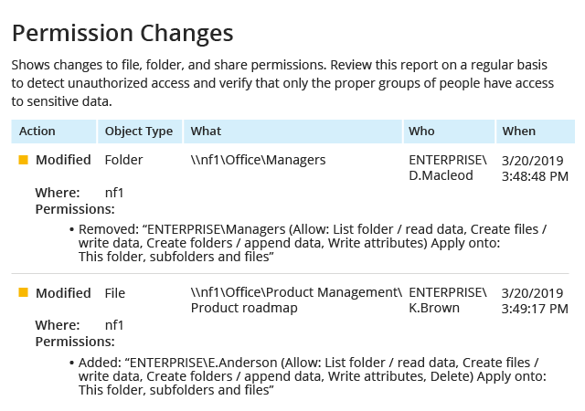The image size is (585, 411).
Task: Click the second row's Permissions: label
Action: point(75,342)
